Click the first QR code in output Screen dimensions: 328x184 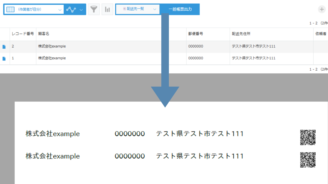coord(308,137)
